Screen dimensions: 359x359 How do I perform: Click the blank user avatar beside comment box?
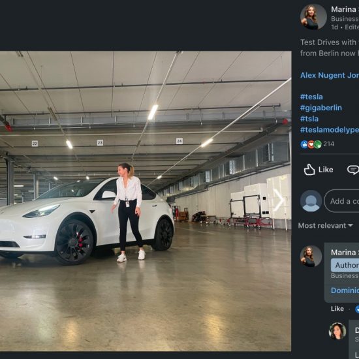coord(311,201)
